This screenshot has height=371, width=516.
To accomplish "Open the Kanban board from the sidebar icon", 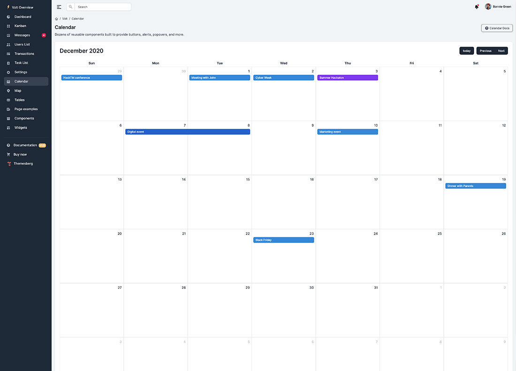I will [8, 26].
